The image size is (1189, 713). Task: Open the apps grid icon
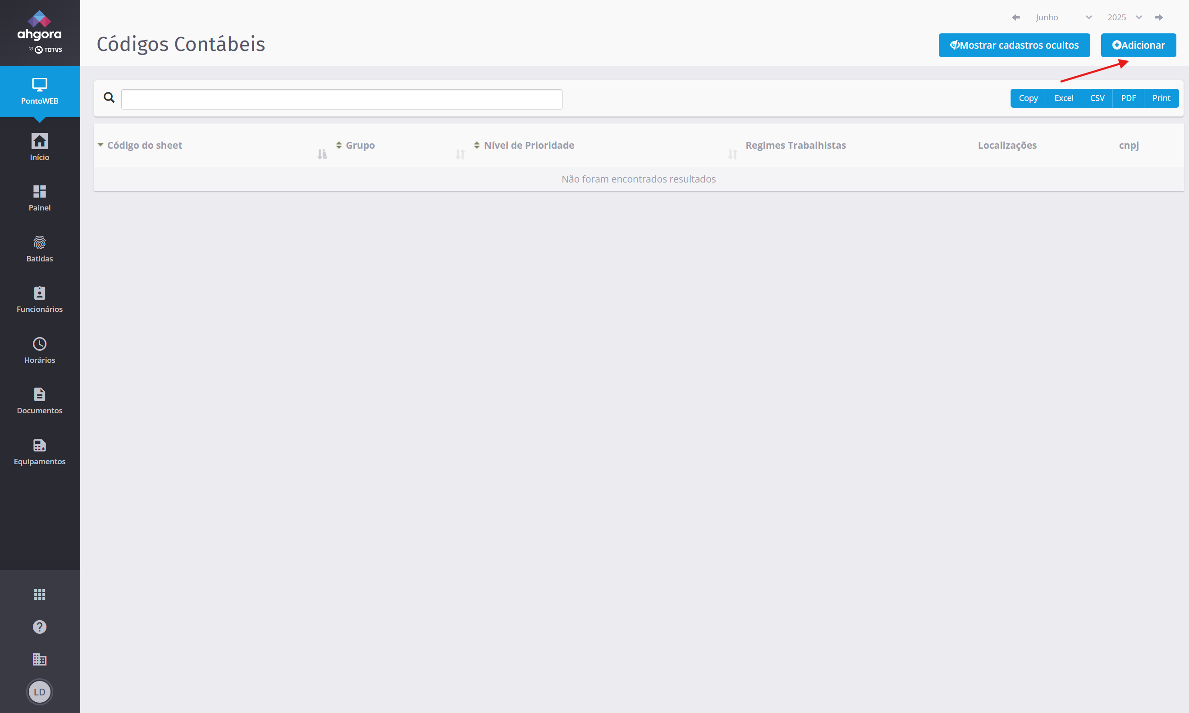tap(39, 595)
